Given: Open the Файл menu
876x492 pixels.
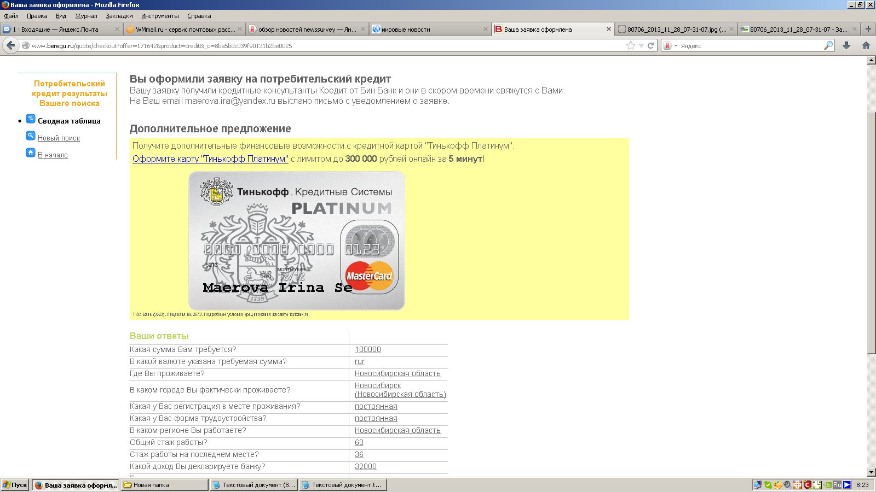Looking at the screenshot, I should pyautogui.click(x=11, y=16).
